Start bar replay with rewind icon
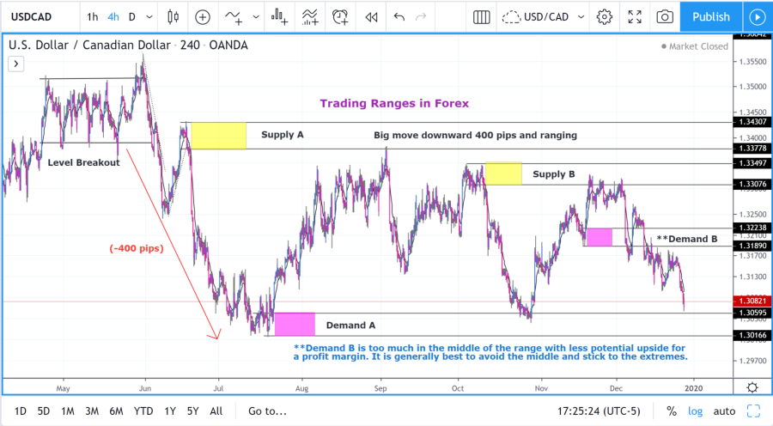 point(371,16)
